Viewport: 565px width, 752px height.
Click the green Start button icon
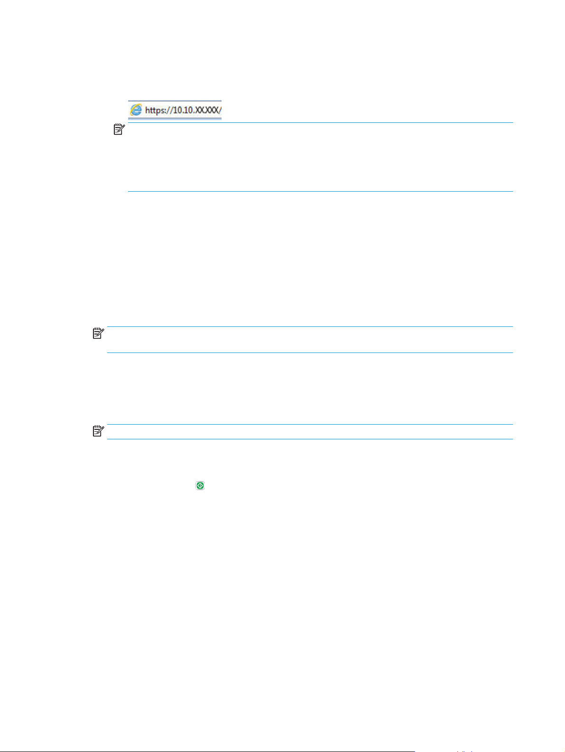[200, 485]
